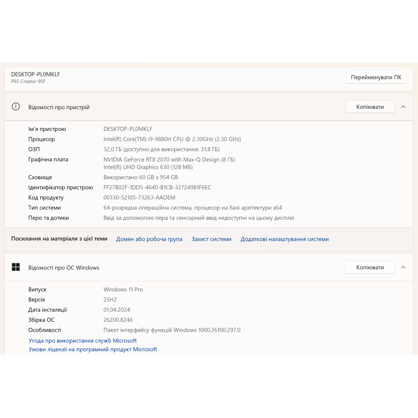This screenshot has width=418, height=418.
Task: Click the info icon beside Відомості про пристрій
Action: tap(16, 107)
